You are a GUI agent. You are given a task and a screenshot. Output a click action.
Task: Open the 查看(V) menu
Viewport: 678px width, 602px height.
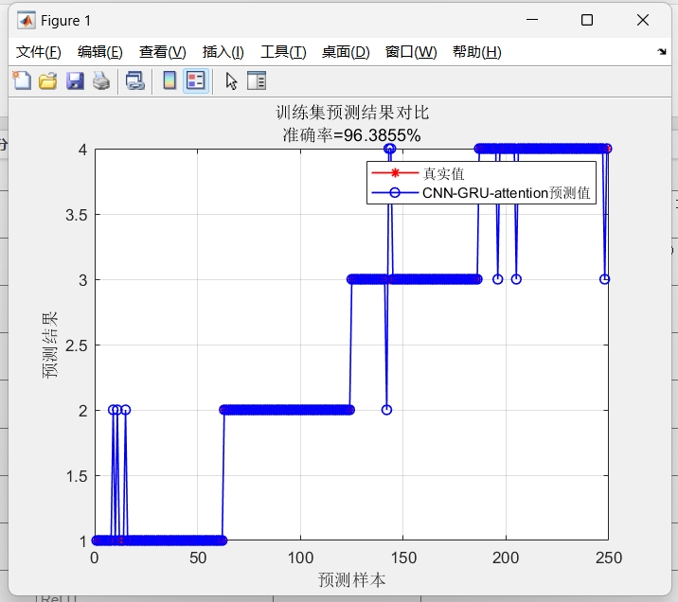pyautogui.click(x=162, y=52)
